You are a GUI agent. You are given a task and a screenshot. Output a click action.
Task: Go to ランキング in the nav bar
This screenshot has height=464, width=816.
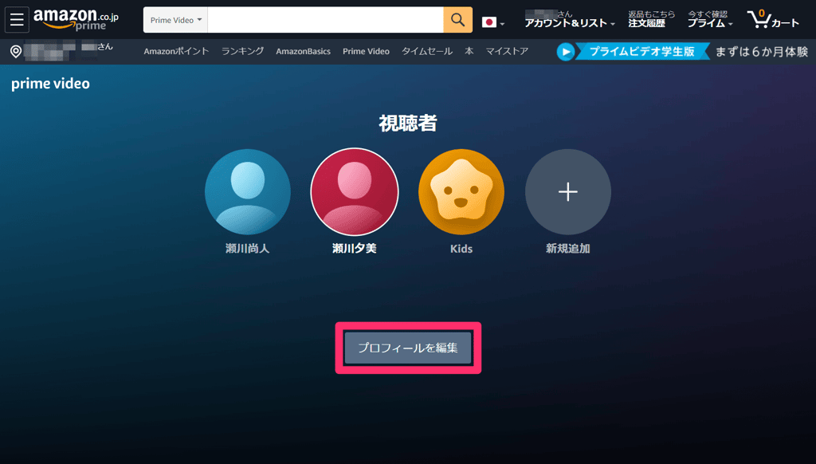pos(242,51)
